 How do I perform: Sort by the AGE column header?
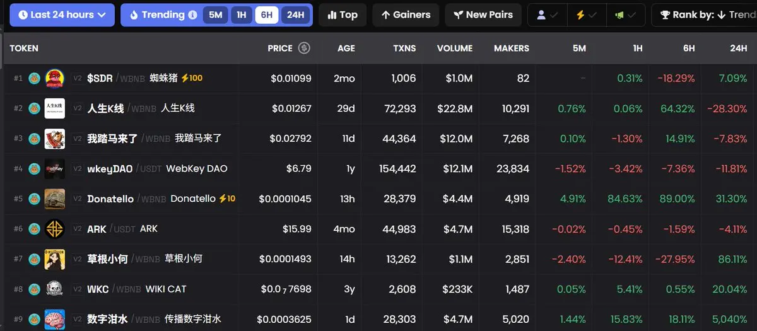tap(346, 48)
